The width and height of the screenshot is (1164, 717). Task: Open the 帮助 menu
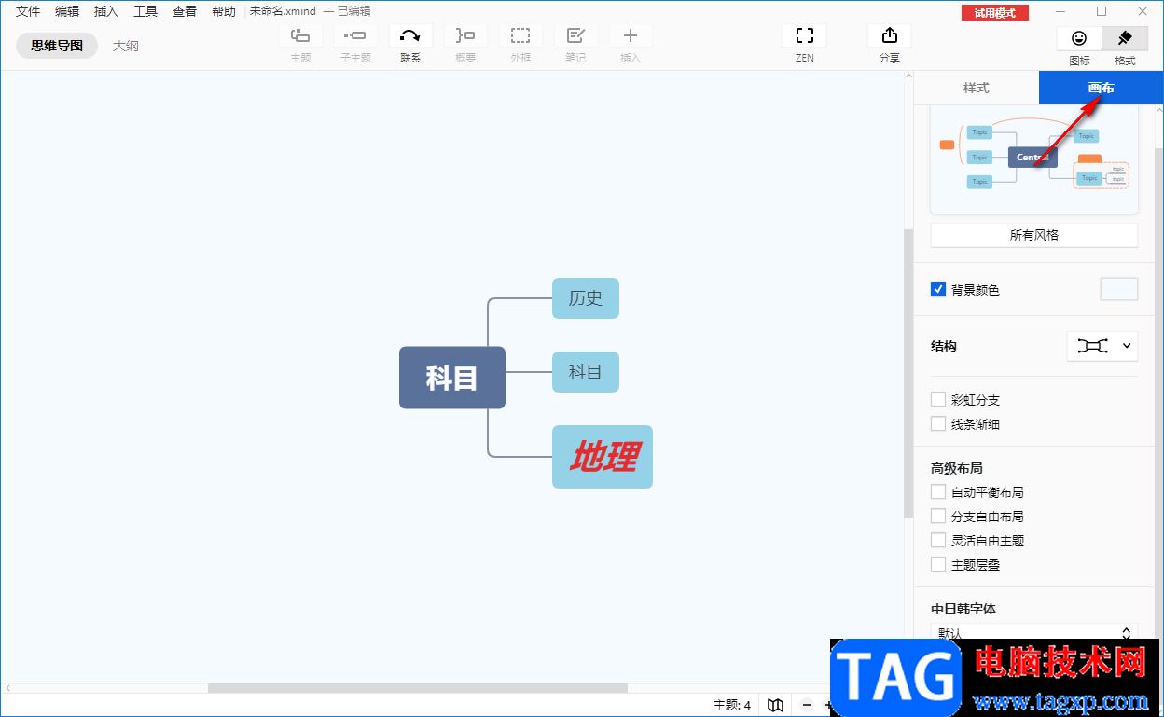[224, 11]
